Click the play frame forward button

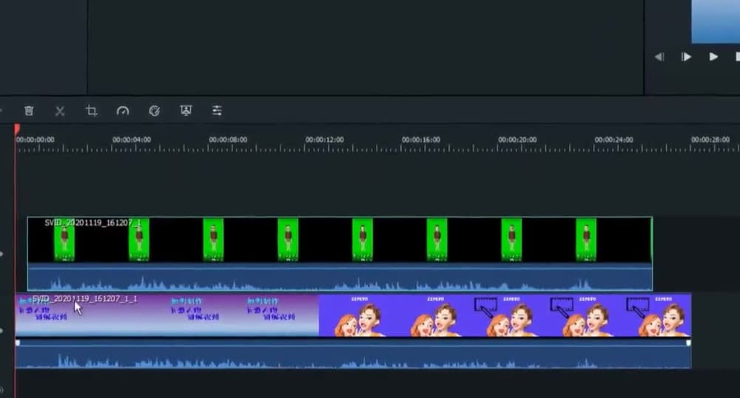[x=686, y=57]
